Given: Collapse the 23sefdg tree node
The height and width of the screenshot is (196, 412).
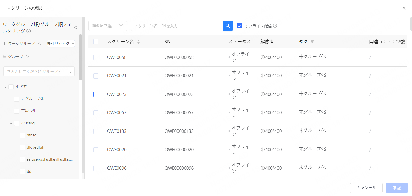Looking at the screenshot, I should coord(11,123).
